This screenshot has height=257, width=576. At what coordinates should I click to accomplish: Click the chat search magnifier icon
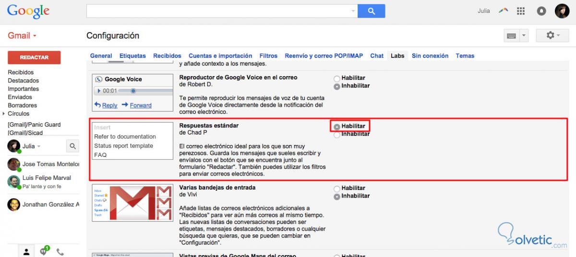pos(72,146)
